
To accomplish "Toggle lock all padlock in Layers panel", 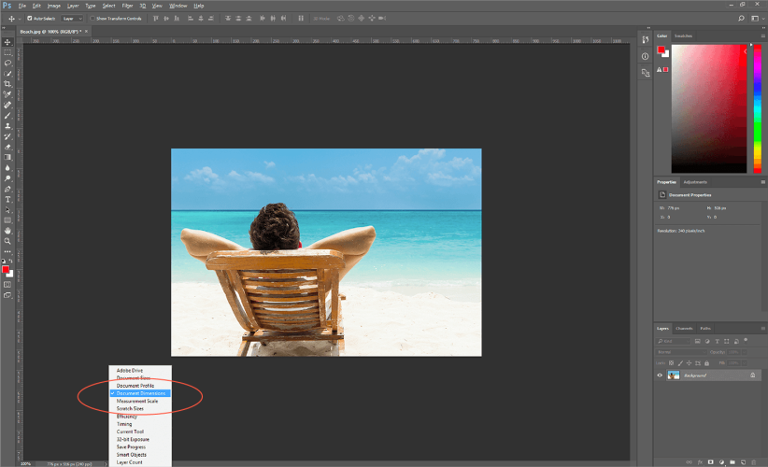I will point(706,363).
